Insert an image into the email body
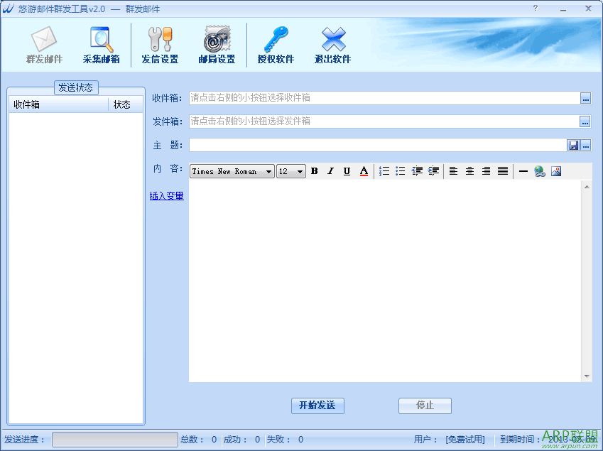This screenshot has width=603, height=451. point(556,171)
